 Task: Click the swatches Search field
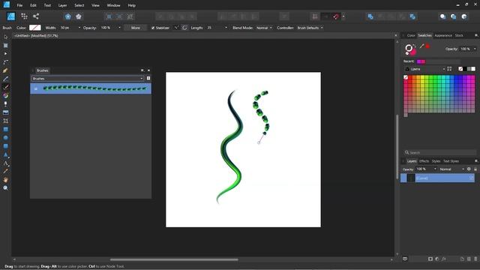pyautogui.click(x=439, y=152)
